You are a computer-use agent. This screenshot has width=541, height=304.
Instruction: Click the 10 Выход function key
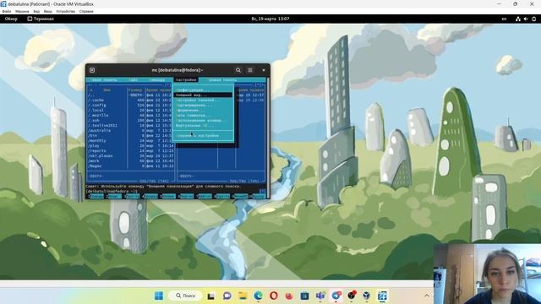point(257,196)
